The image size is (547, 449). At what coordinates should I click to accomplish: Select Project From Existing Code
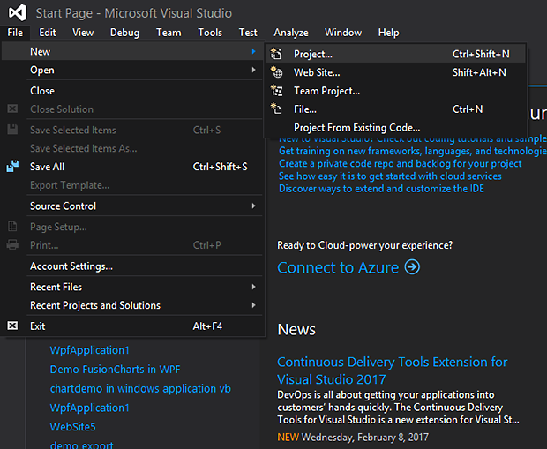tap(356, 128)
